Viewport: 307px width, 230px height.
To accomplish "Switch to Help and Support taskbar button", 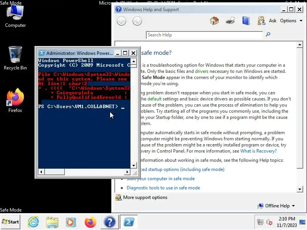I will [x=110, y=222].
